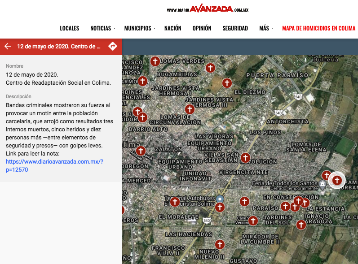This screenshot has width=358, height=264.
Task: Click the cross marker left of El Diezmo
Action: point(227,83)
